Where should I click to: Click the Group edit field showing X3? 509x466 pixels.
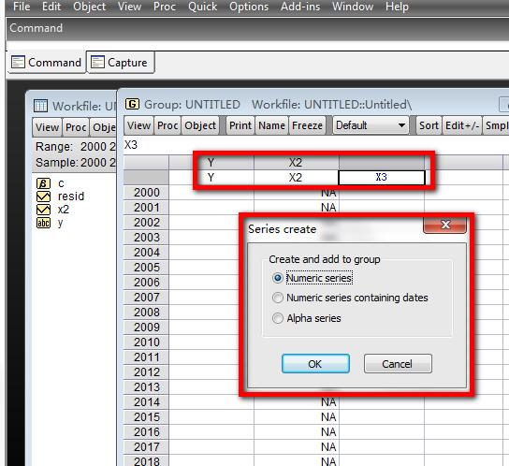(x=315, y=145)
